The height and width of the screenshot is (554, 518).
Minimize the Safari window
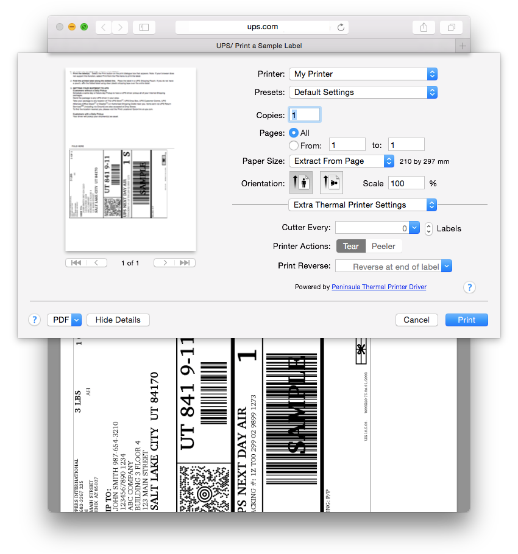pyautogui.click(x=72, y=27)
